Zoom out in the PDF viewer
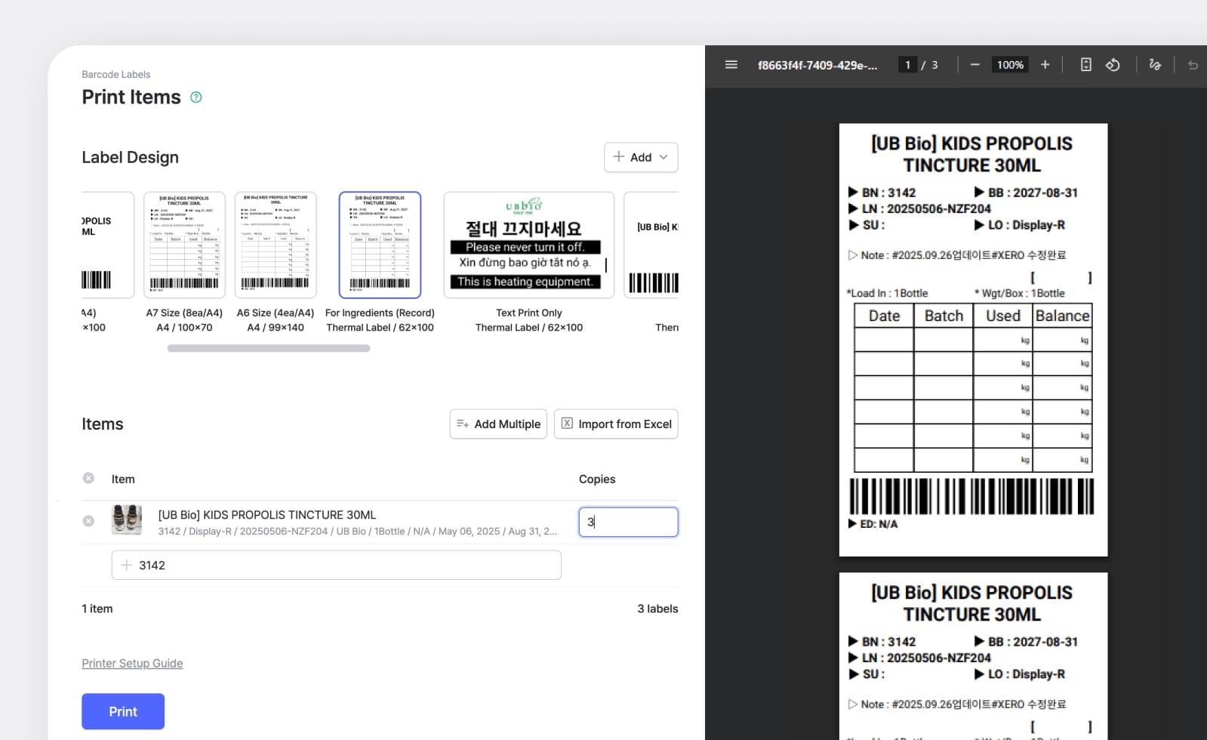 (975, 65)
